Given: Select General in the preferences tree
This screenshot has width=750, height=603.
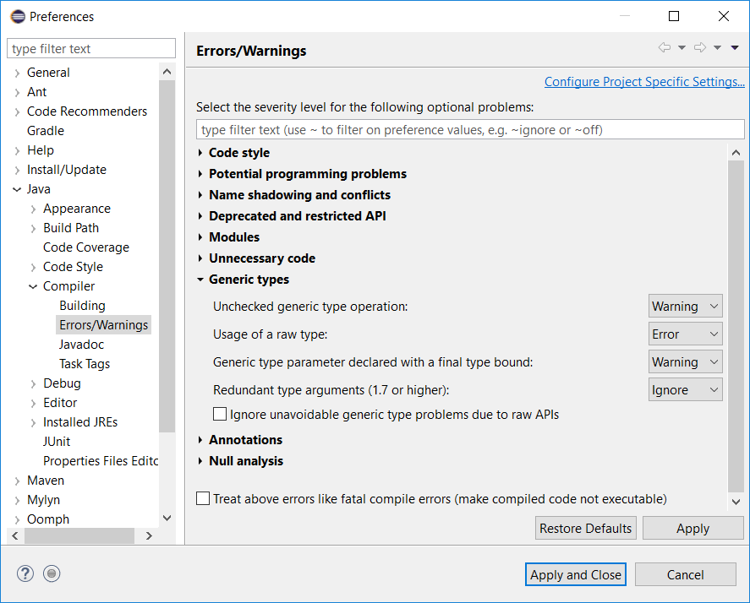Looking at the screenshot, I should (48, 72).
